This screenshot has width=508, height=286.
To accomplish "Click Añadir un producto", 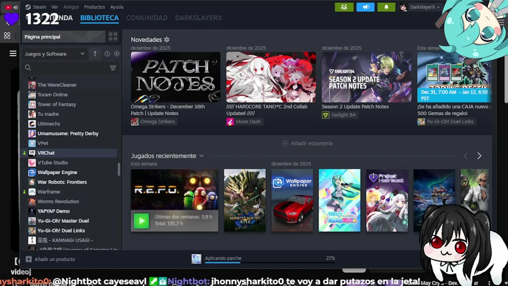I will pos(50,259).
